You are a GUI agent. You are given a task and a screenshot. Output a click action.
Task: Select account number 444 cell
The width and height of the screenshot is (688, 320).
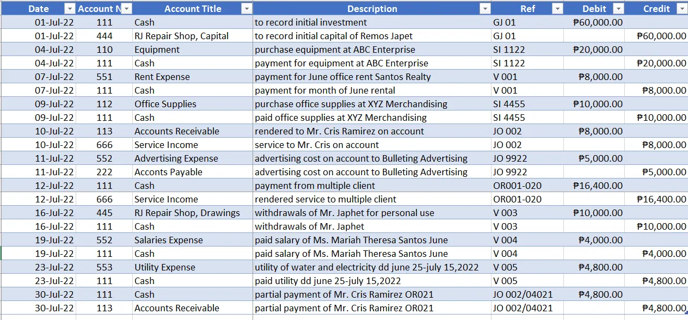105,36
